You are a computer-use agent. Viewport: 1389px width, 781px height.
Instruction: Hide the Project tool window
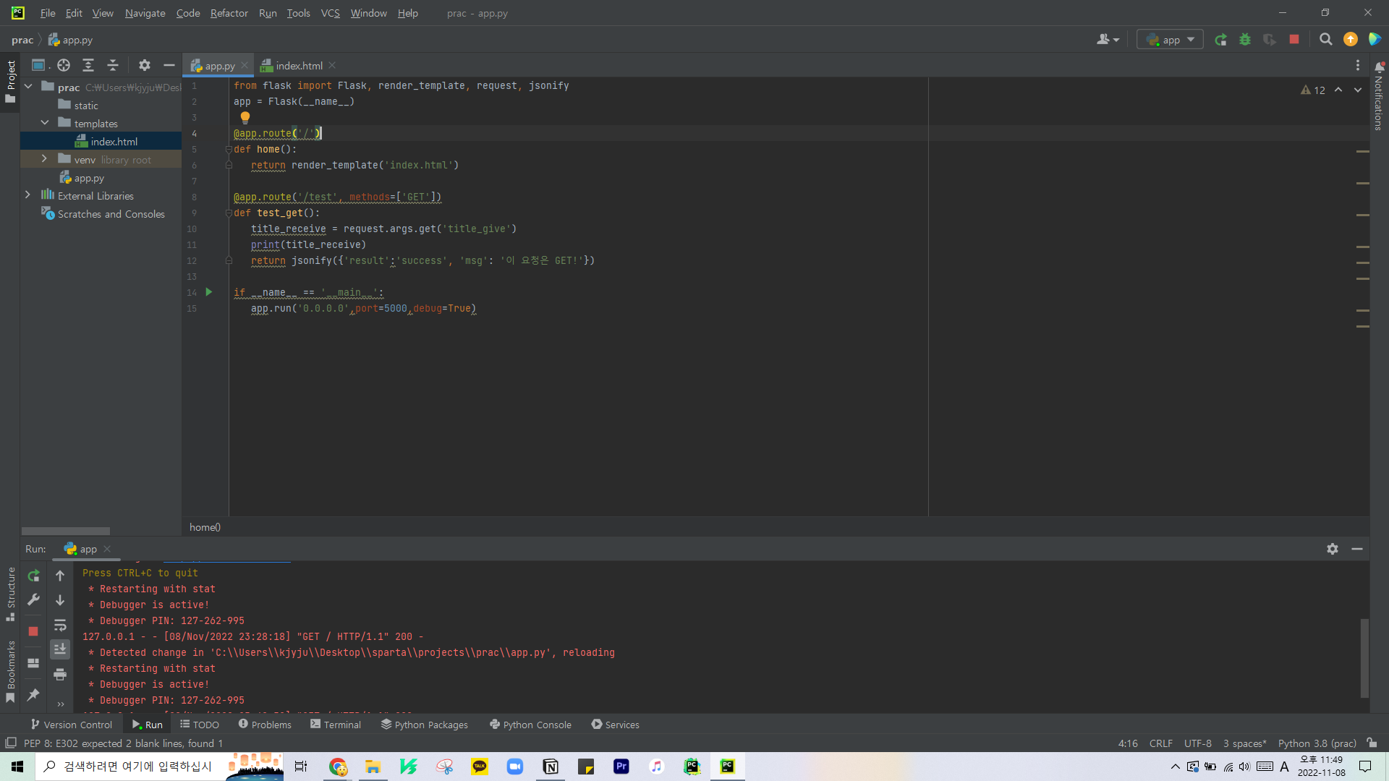click(x=169, y=65)
